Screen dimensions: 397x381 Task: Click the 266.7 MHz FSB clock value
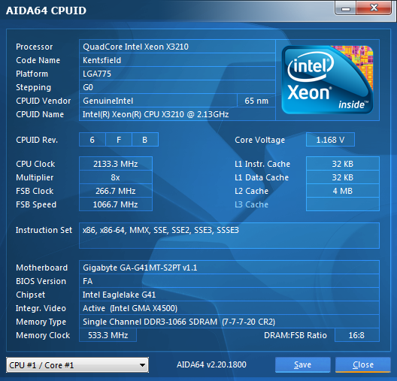(116, 191)
